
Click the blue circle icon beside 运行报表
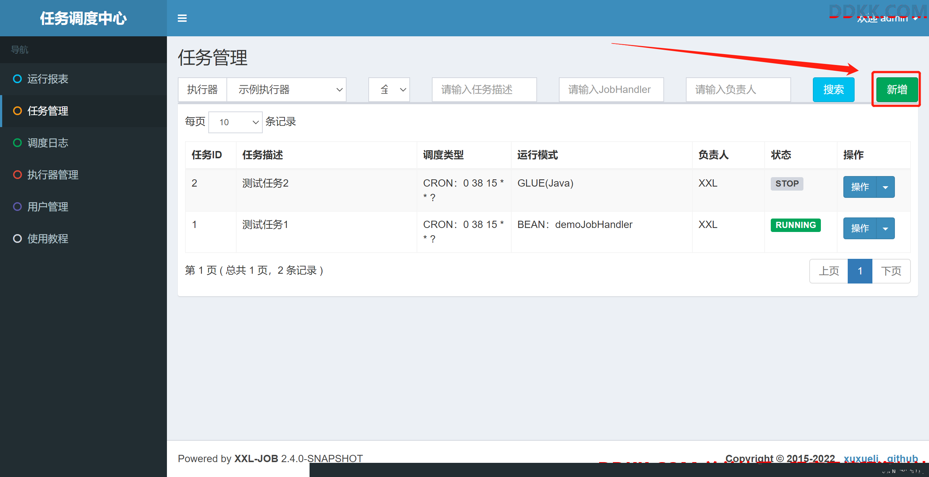[x=17, y=79]
